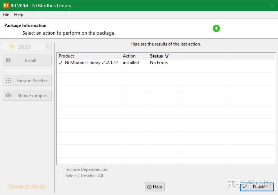This screenshot has height=195, width=278.
Task: Click the Finish button
Action: pos(257,187)
